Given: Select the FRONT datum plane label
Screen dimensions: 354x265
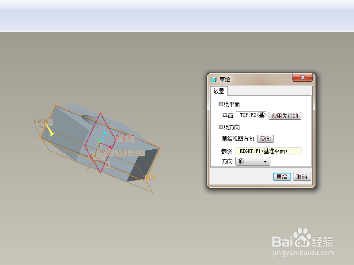Looking at the screenshot, I should 43,122.
